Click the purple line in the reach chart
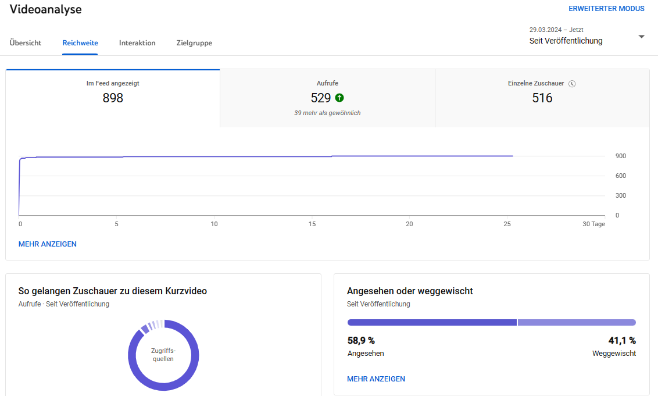Screen dimensions: 658x396 click(x=262, y=156)
